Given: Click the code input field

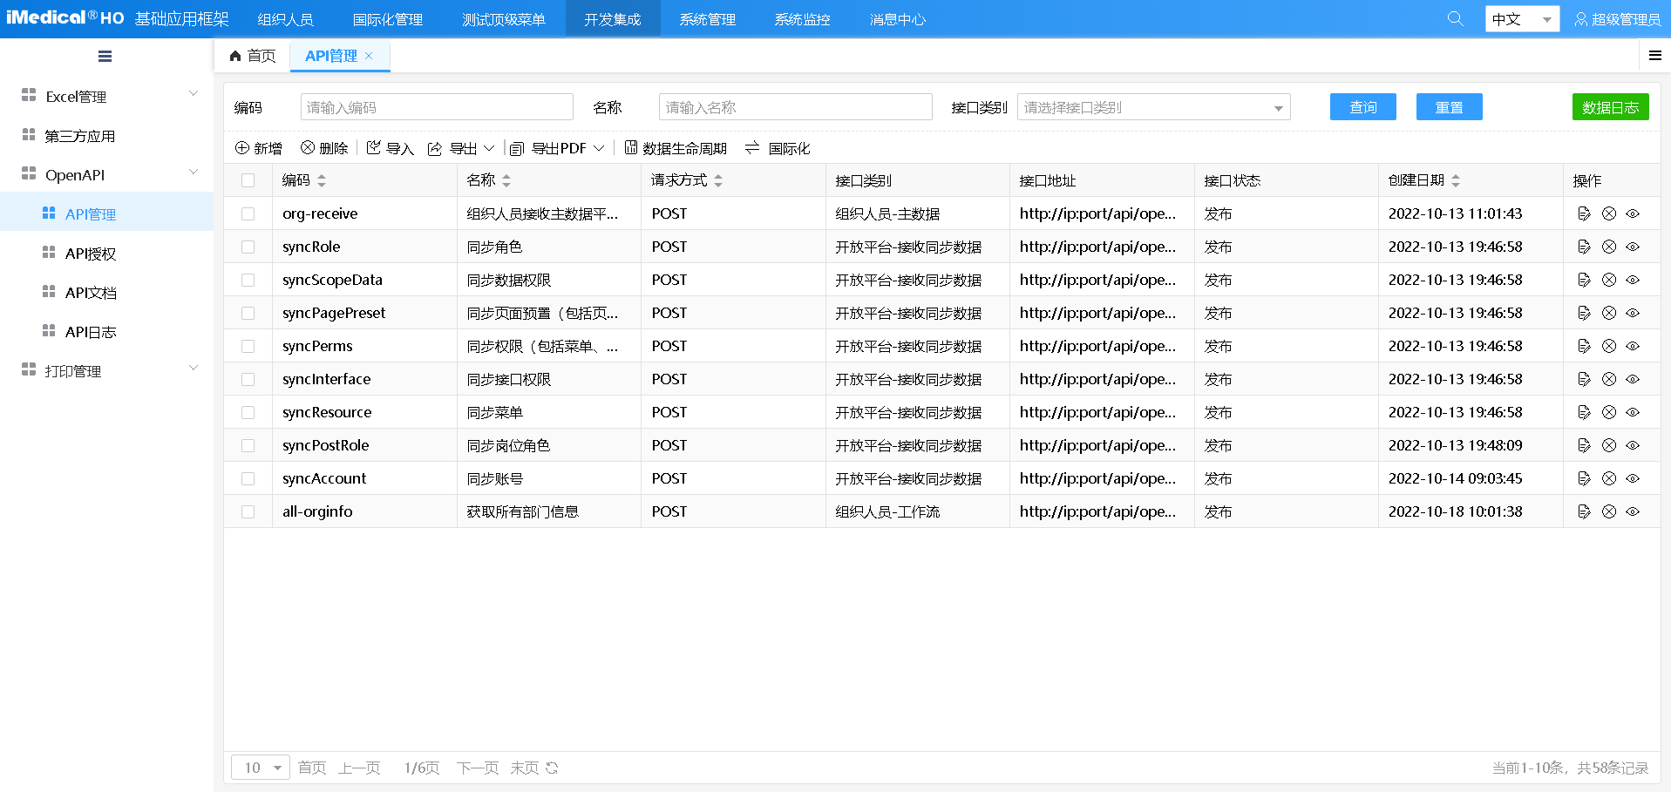Looking at the screenshot, I should (437, 107).
